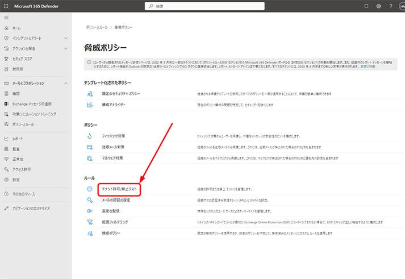Click the テンプレート化されたポリシー section heading
Screen dimensions: 405x279
107,82
